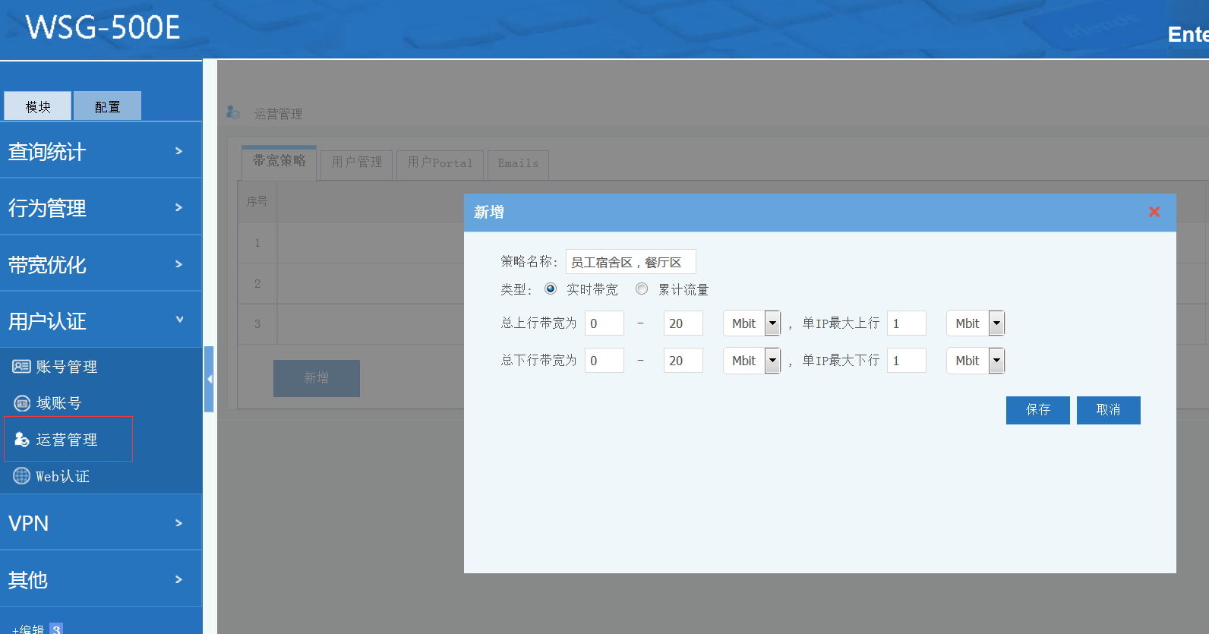This screenshot has height=634, width=1209.
Task: Click the 运营管理 breadcrumb icon in header
Action: (x=233, y=112)
